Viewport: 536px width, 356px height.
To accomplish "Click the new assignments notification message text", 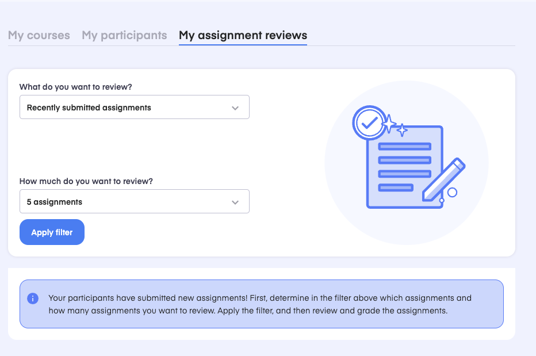I will pos(260,304).
